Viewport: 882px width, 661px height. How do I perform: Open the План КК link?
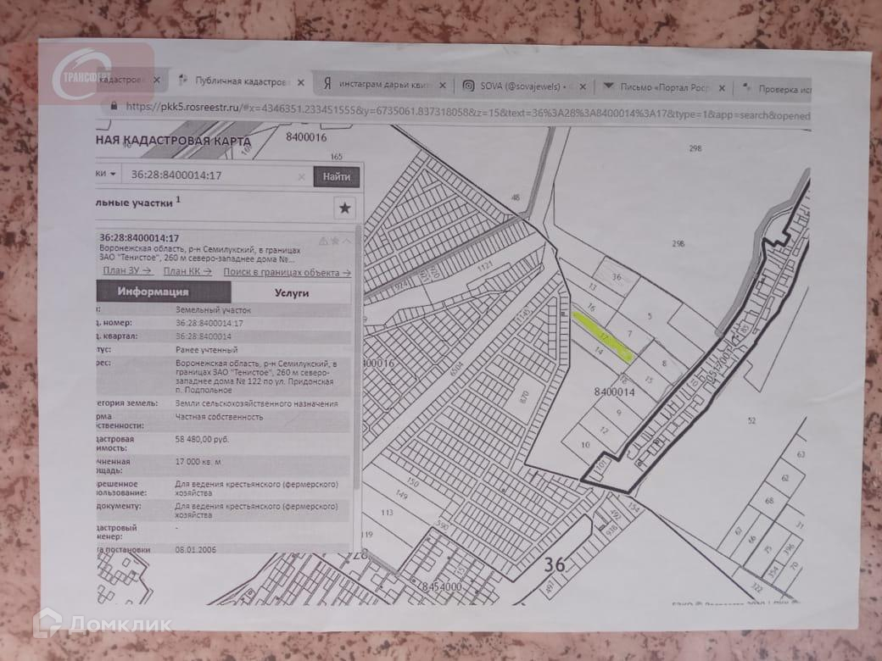click(x=187, y=271)
